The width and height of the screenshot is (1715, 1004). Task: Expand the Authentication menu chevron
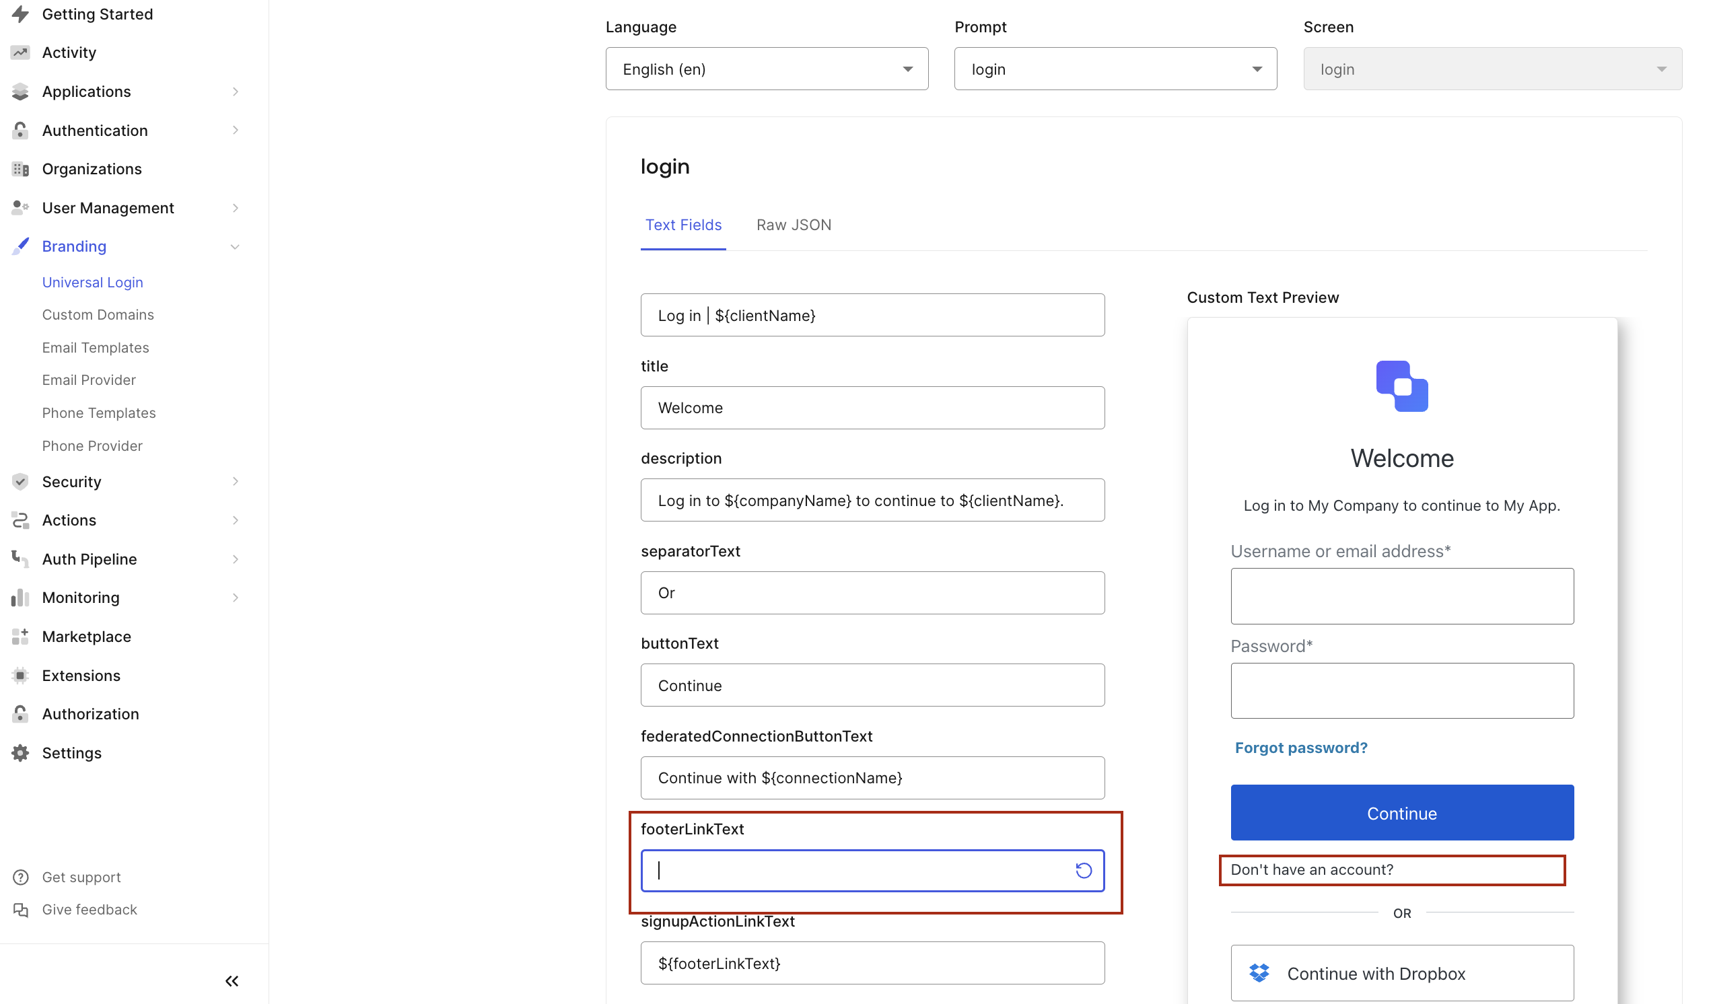(x=236, y=130)
